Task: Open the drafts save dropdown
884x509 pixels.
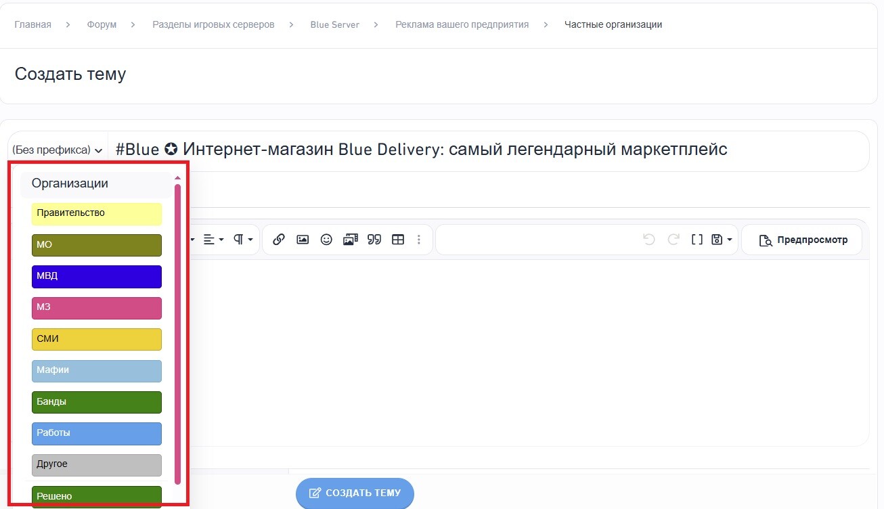Action: 722,240
